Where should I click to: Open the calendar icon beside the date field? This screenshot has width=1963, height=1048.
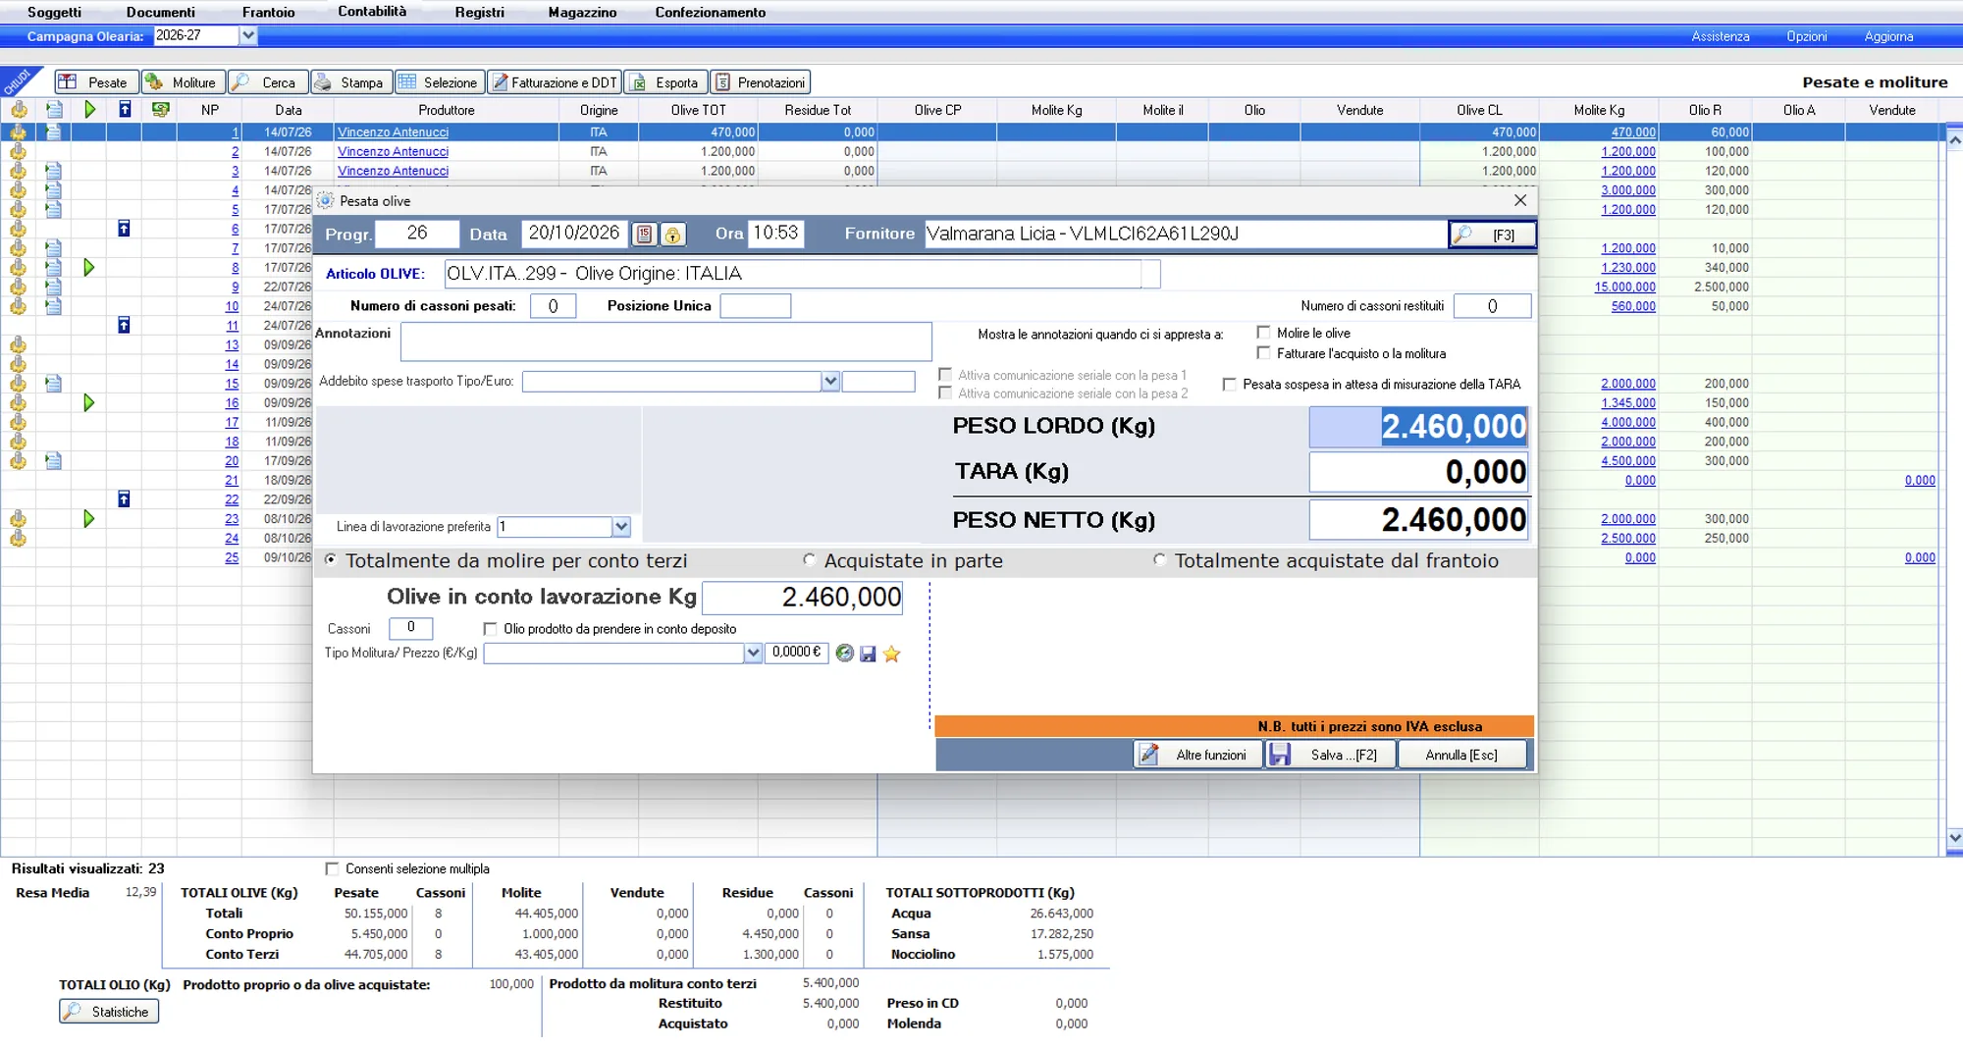pyautogui.click(x=645, y=235)
